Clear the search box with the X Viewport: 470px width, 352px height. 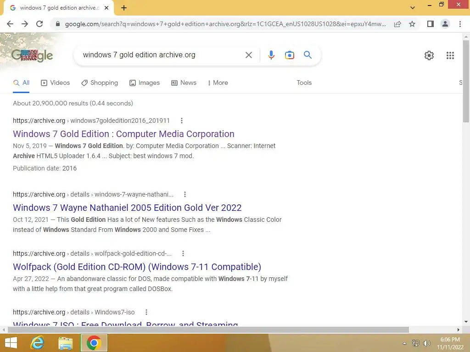[248, 55]
